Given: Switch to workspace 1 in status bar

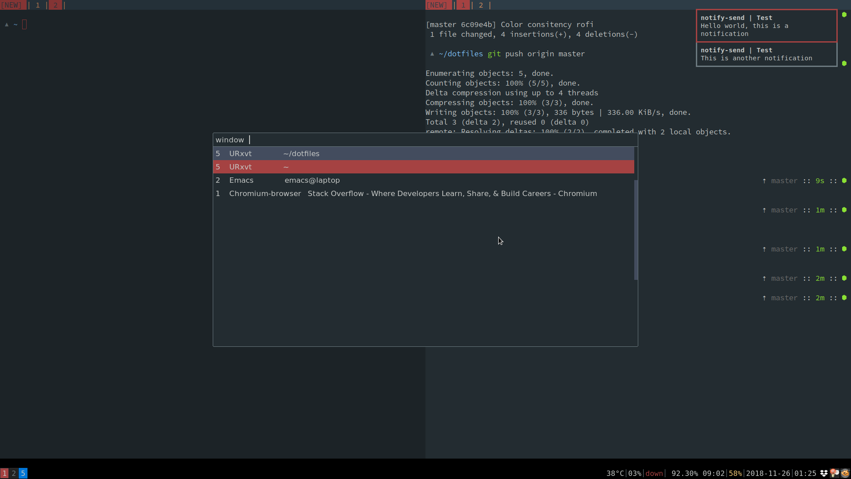Looking at the screenshot, I should (x=4, y=473).
